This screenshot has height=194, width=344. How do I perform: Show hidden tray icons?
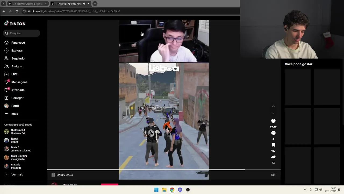pos(305,190)
